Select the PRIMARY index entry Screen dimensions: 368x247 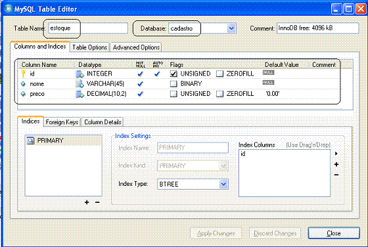point(63,141)
